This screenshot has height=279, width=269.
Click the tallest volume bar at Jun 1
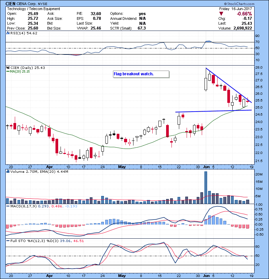(x=206, y=188)
